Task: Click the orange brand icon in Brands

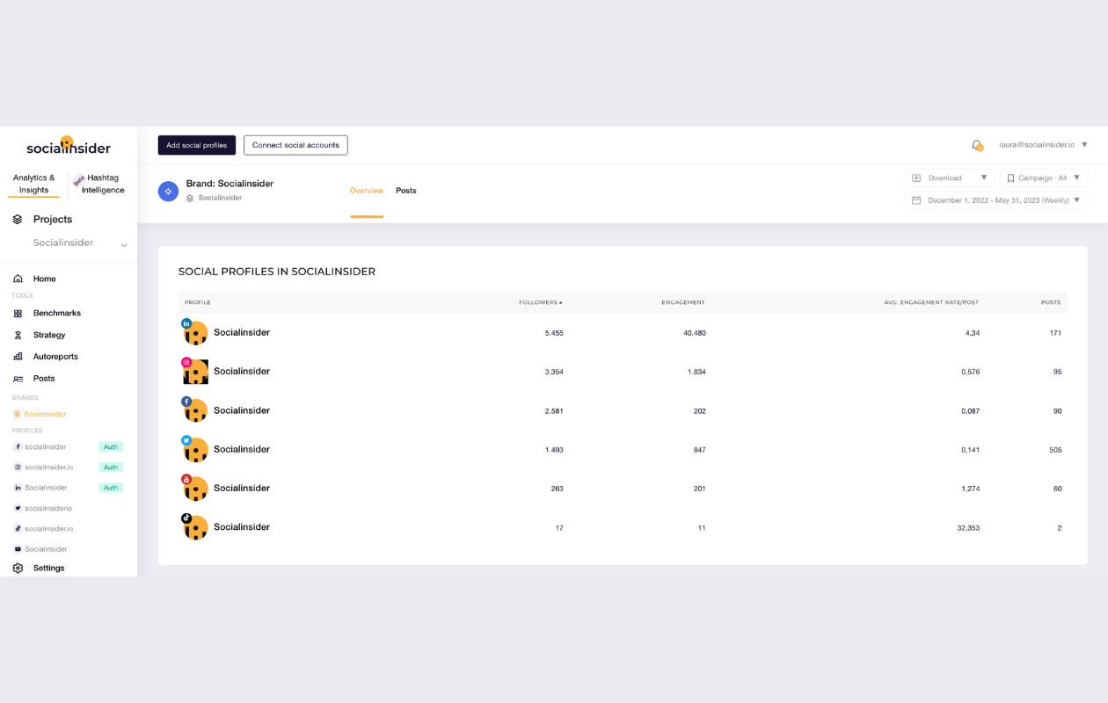Action: click(x=17, y=414)
